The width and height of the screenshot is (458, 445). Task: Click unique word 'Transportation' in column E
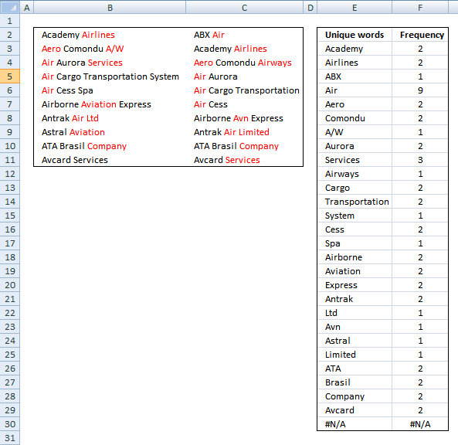click(355, 202)
